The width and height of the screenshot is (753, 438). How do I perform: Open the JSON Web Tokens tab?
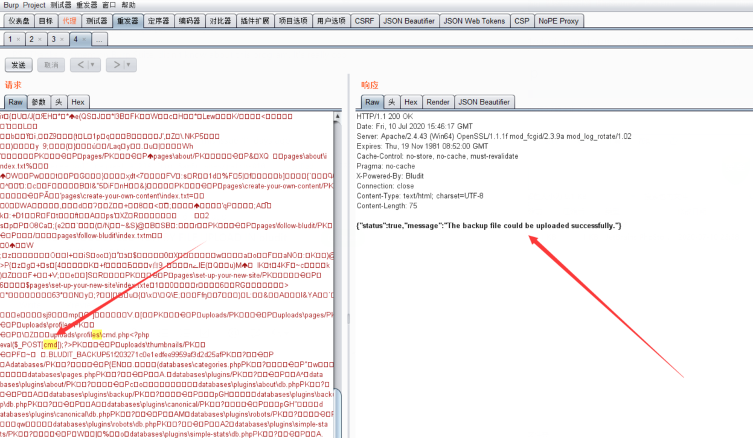pos(474,21)
